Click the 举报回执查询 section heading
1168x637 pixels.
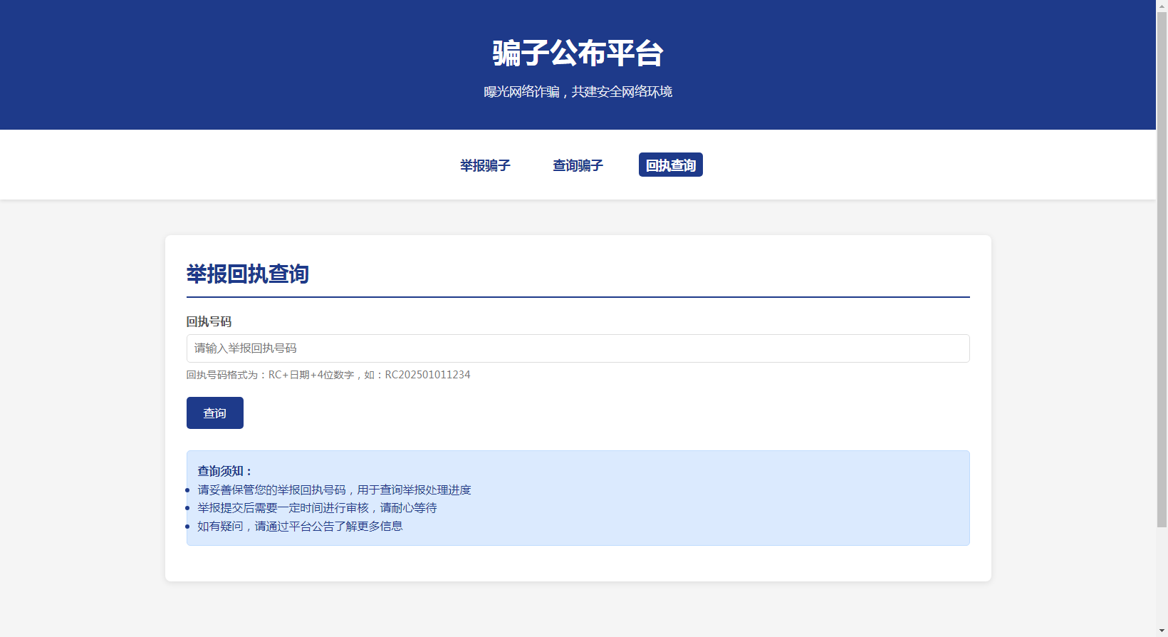coord(247,274)
